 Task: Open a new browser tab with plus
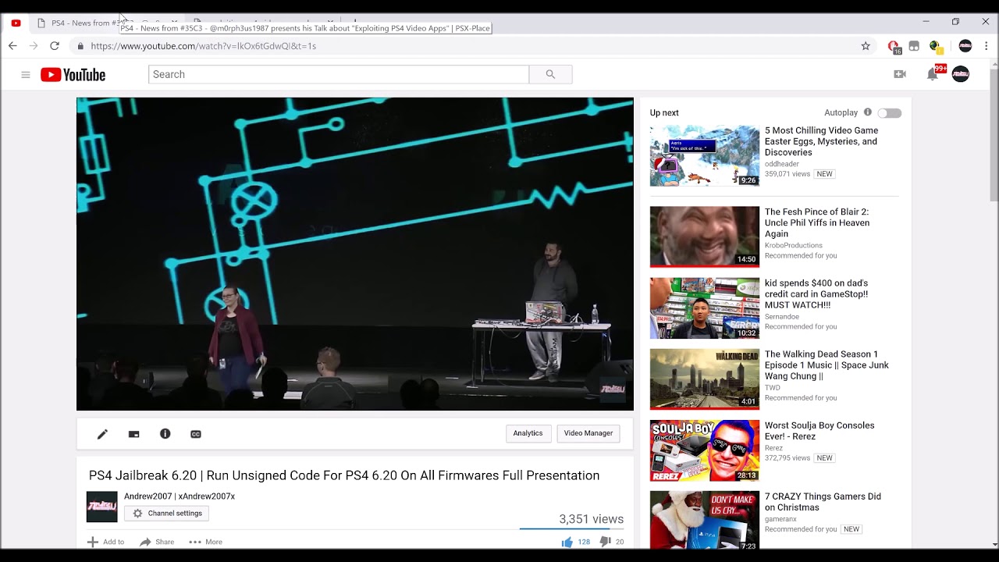click(355, 22)
